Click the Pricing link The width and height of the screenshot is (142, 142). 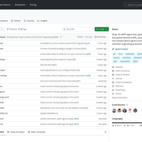click(33, 5)
